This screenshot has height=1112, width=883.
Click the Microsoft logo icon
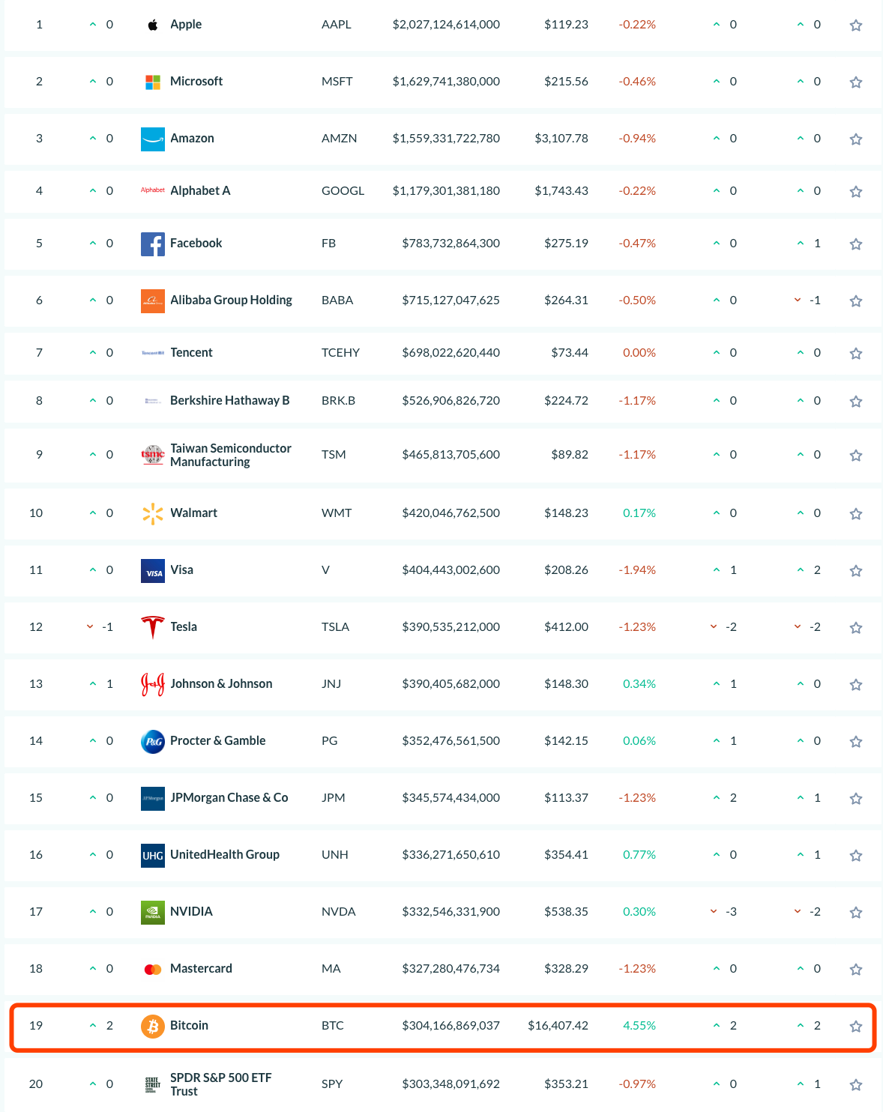pos(153,82)
